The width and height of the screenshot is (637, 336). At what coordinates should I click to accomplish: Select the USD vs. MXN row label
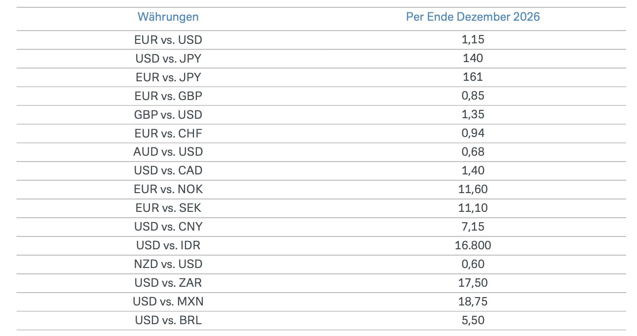[168, 302]
